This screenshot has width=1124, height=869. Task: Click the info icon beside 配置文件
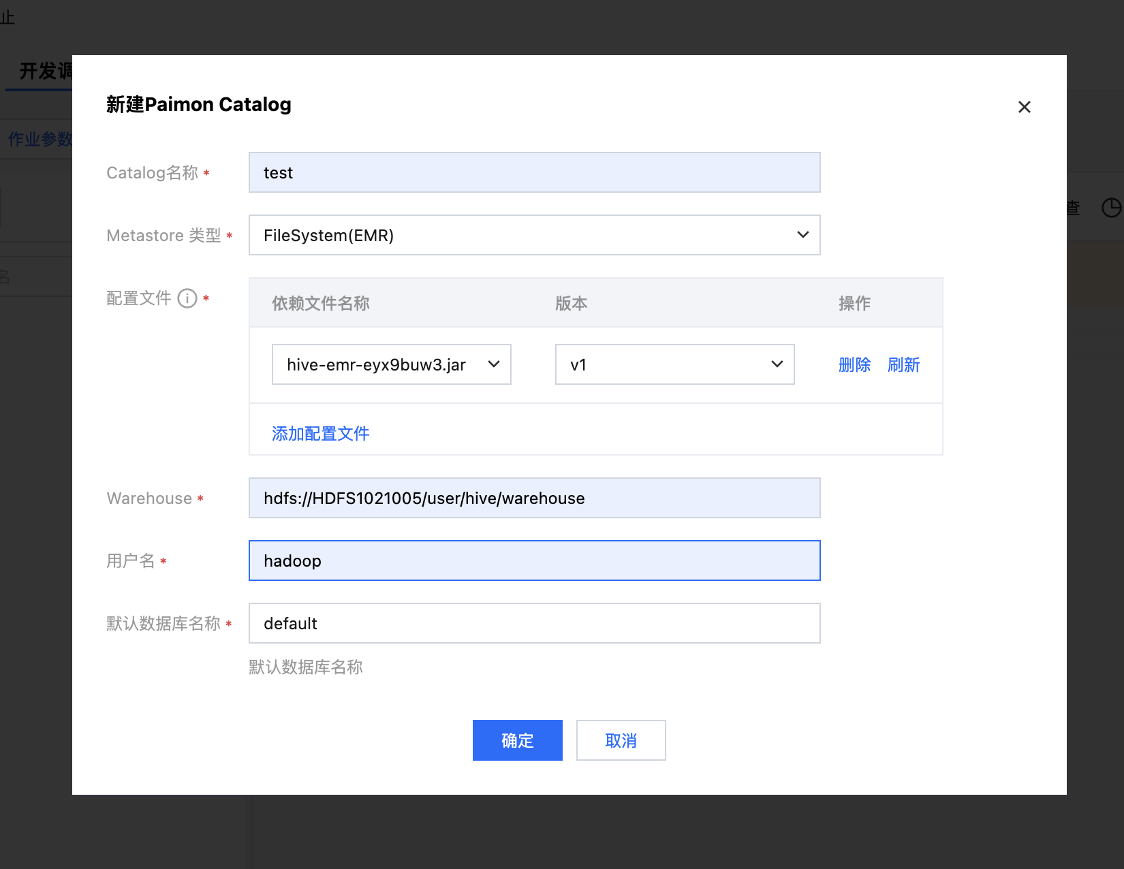pyautogui.click(x=187, y=298)
